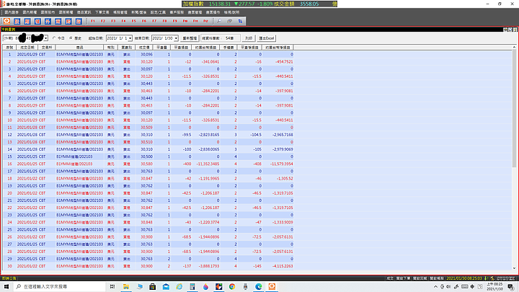Sort by the 手續費 column header
This screenshot has height=292, width=519.
click(x=229, y=48)
